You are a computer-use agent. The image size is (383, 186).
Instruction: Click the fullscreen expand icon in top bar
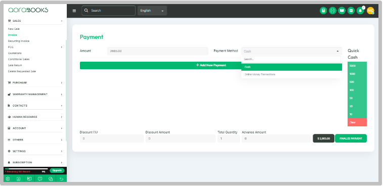tap(332, 11)
